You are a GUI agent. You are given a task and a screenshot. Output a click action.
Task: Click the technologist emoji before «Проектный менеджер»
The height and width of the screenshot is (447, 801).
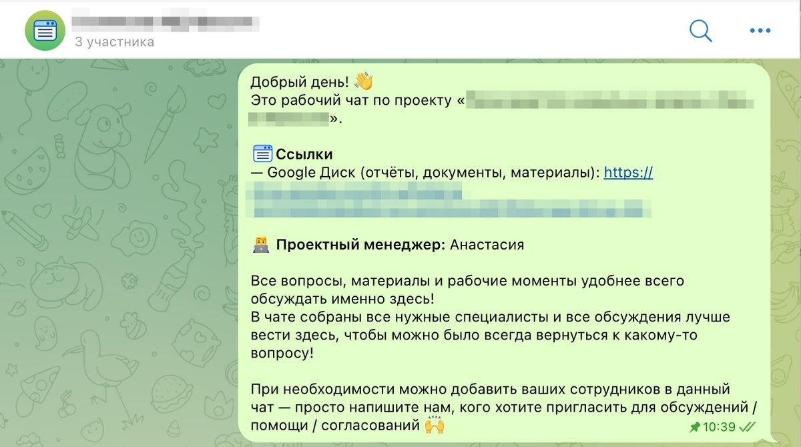(x=260, y=245)
